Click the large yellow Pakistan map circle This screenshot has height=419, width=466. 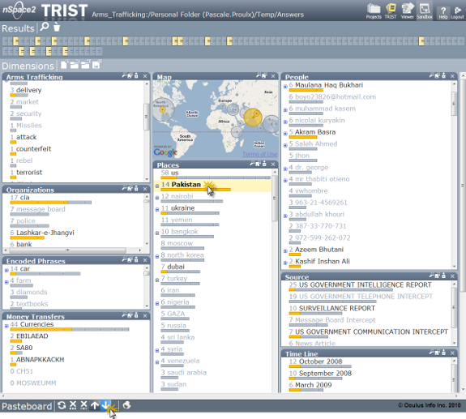pos(253,118)
